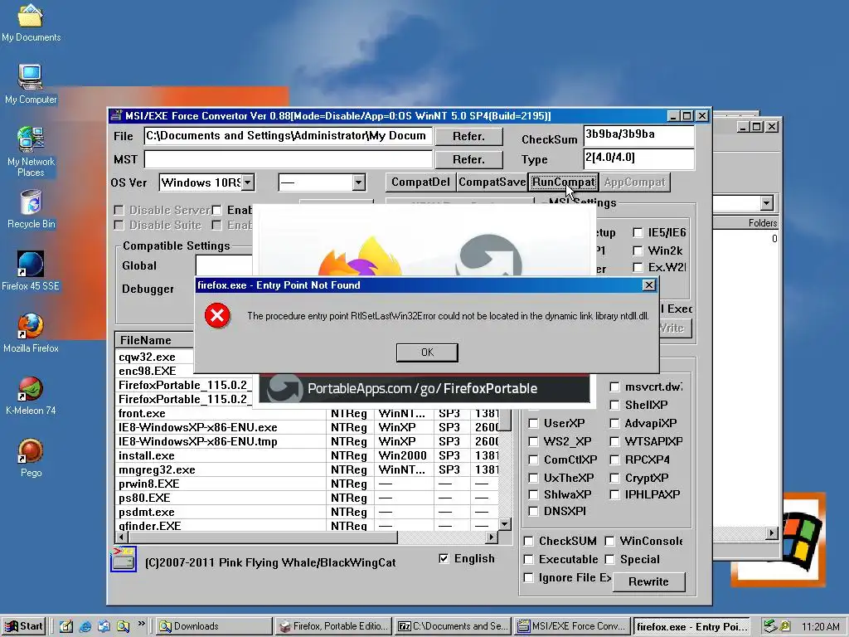Click the CheckSum value field
849x637 pixels.
639,135
